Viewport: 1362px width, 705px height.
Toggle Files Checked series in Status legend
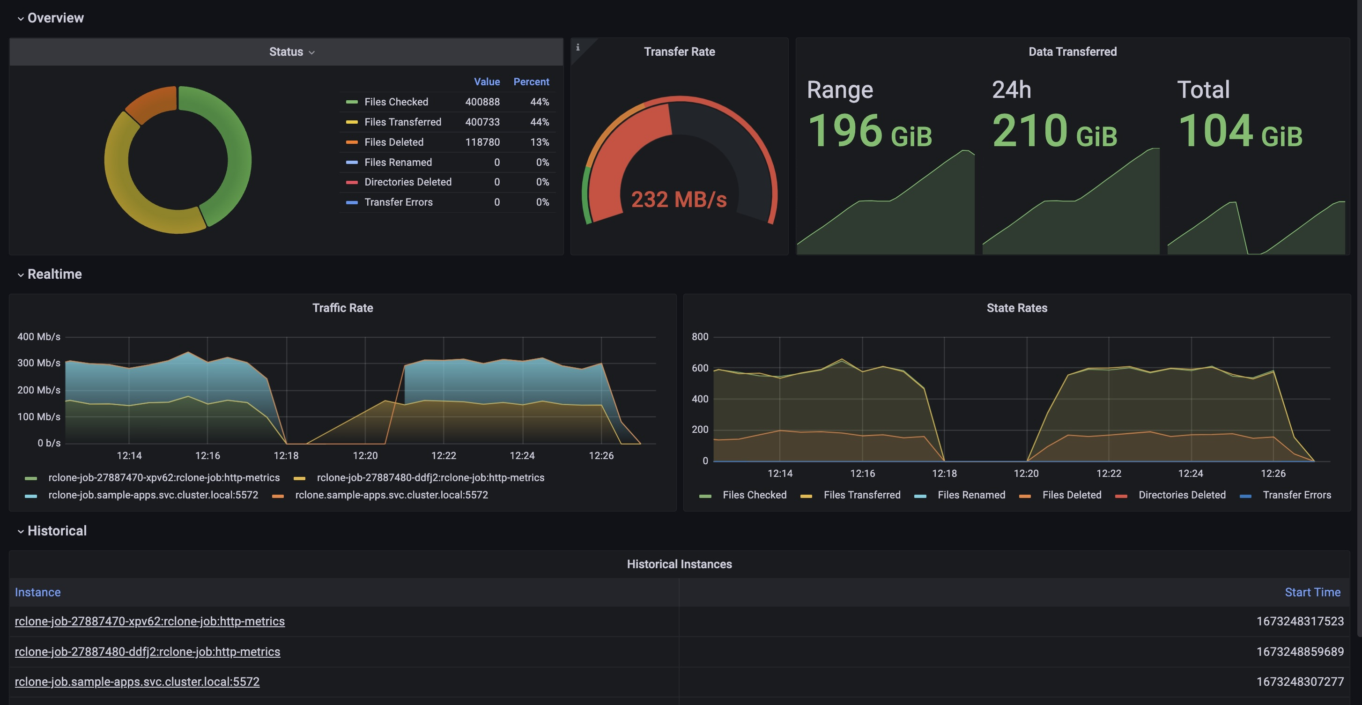[x=395, y=102]
